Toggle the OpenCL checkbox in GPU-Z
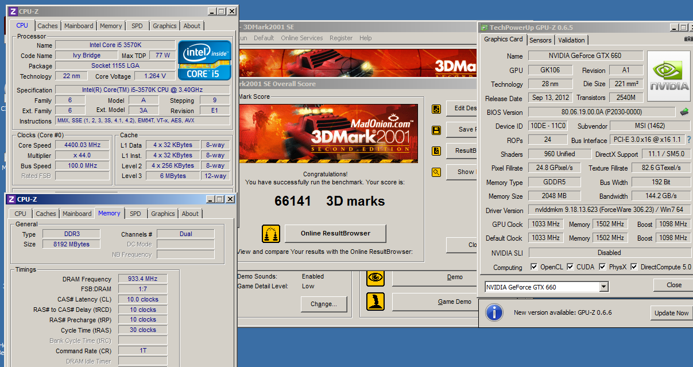The image size is (693, 367). tap(534, 267)
